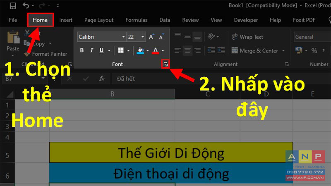Expand the Paste options arrow

(13, 55)
